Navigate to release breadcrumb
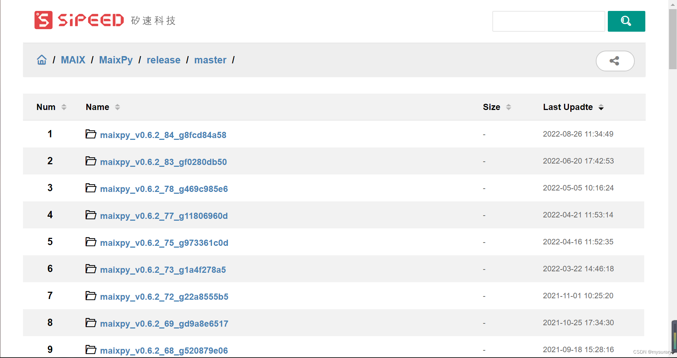Screen dimensions: 677x358 [164, 60]
